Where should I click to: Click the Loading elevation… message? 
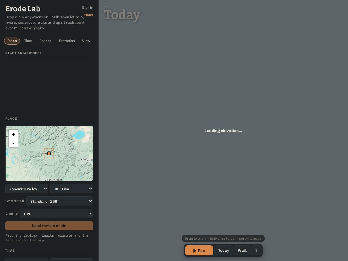[x=223, y=131]
